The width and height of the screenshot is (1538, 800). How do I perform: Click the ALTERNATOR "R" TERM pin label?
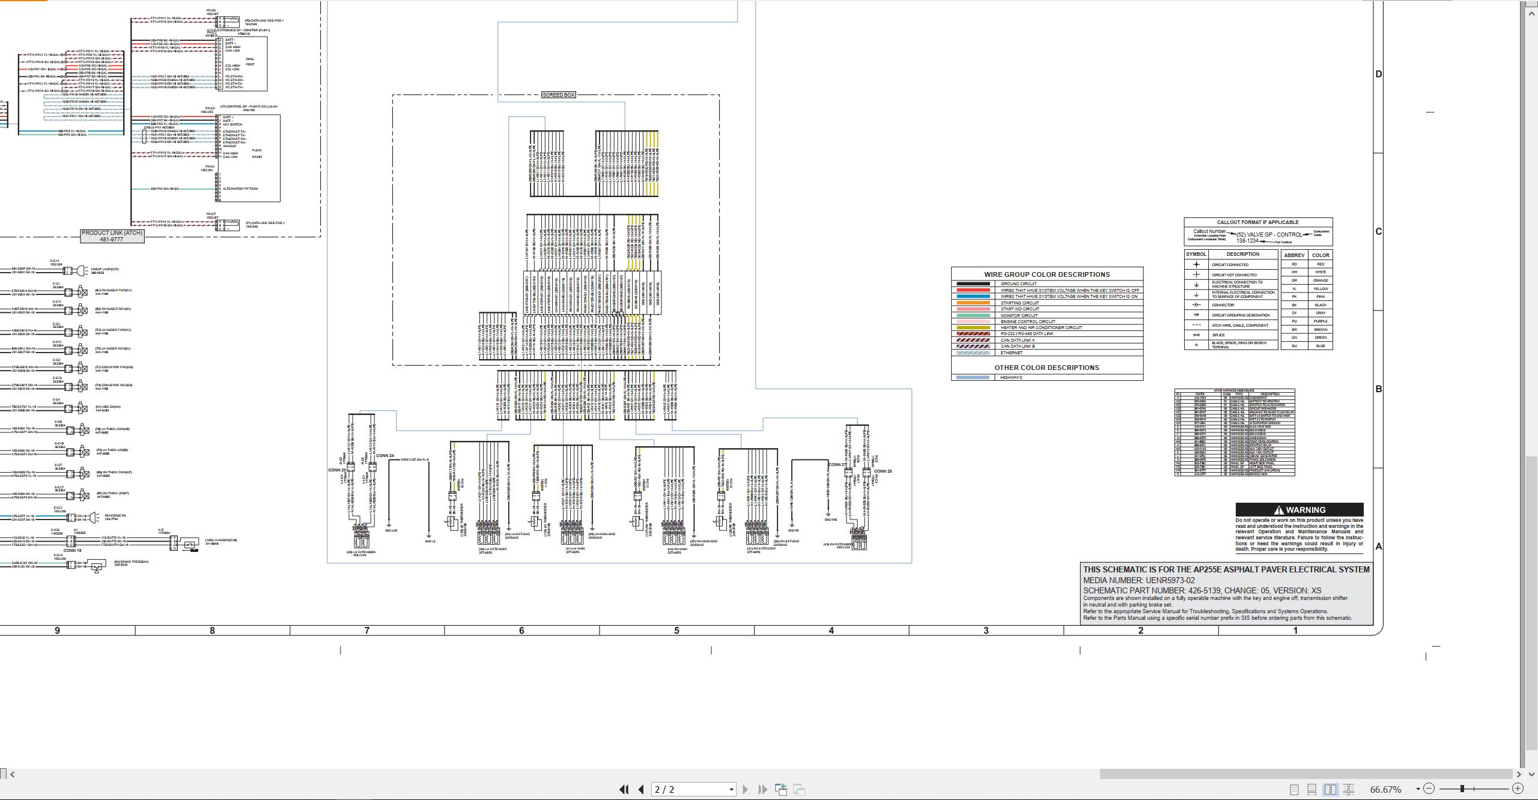pyautogui.click(x=240, y=189)
